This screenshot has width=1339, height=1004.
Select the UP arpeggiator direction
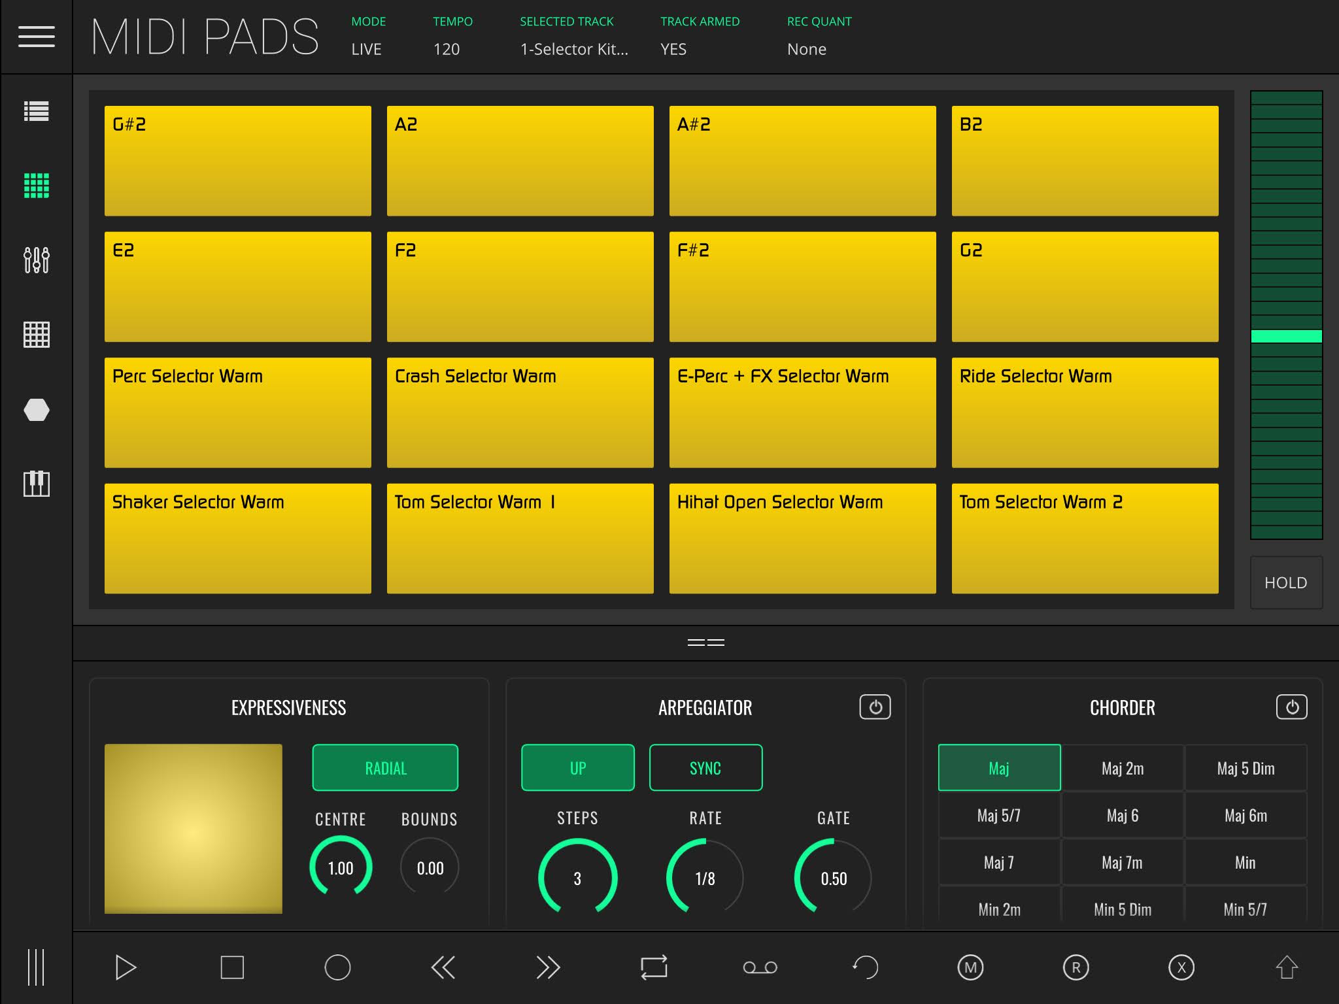578,767
